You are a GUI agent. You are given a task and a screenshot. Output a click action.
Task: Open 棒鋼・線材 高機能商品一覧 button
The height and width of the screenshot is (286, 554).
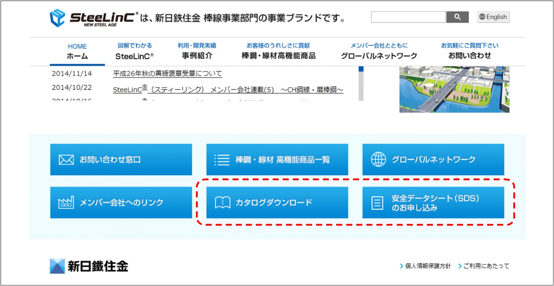point(277,160)
